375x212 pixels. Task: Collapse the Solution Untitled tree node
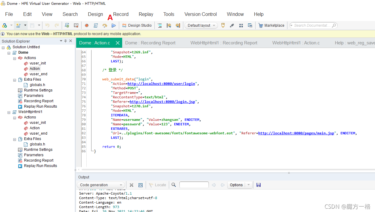[x=3, y=47]
